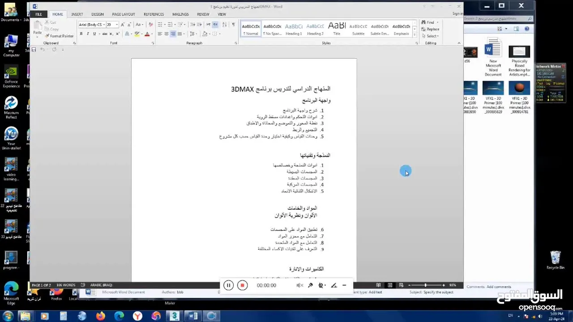Select Recycle Bin on the desktop
This screenshot has height=322, width=573.
click(555, 260)
